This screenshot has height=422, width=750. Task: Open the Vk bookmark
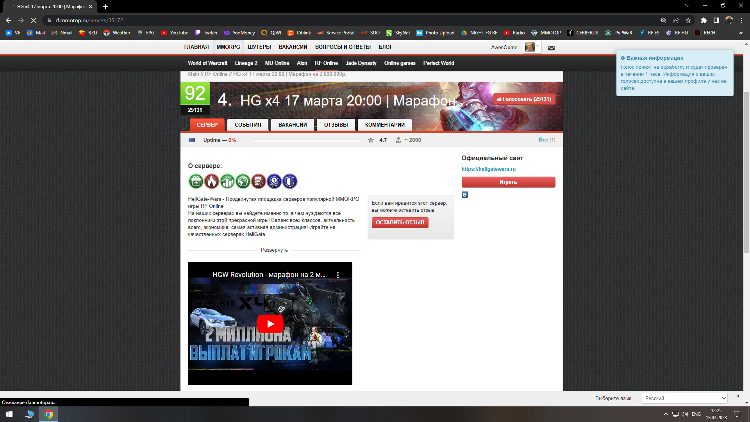tap(13, 33)
